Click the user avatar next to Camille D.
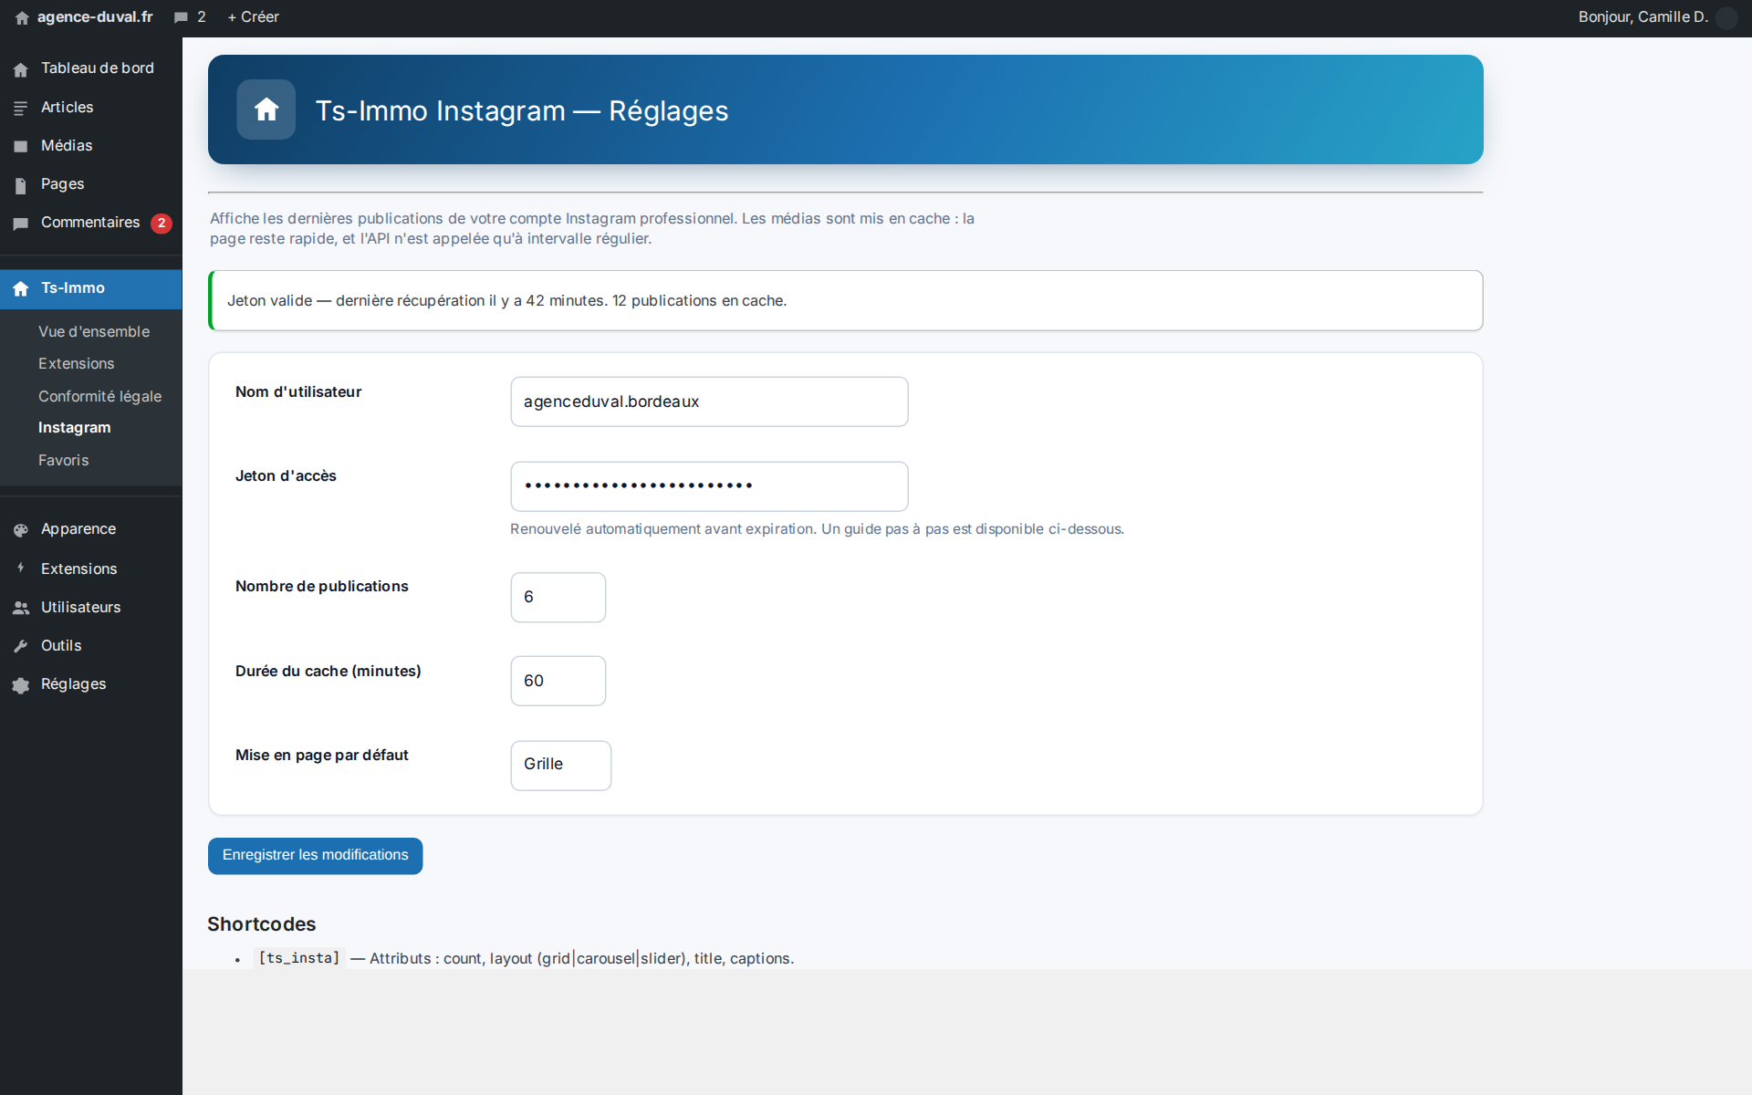The height and width of the screenshot is (1095, 1752). [x=1726, y=18]
